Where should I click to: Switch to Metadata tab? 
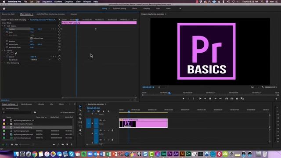(x=74, y=14)
